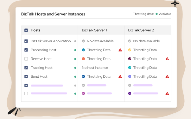
Task: Select the BizTalkServer Application host name
Action: point(51,41)
